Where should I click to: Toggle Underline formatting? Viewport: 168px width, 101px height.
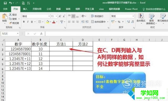coord(32,22)
